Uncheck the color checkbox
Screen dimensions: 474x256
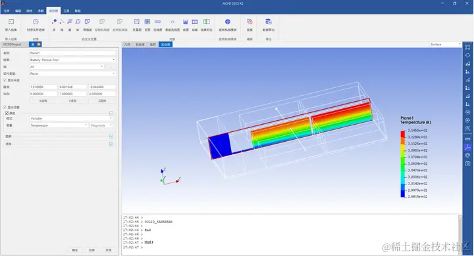7,113
